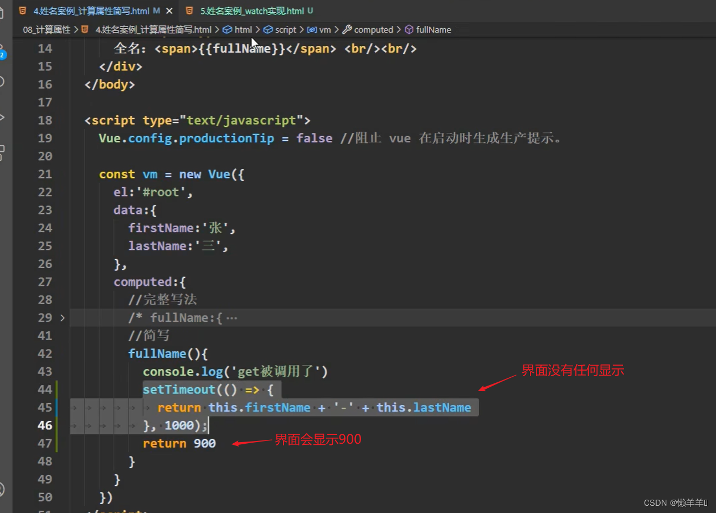Click the ellipsis of folded line 29 code

point(232,318)
